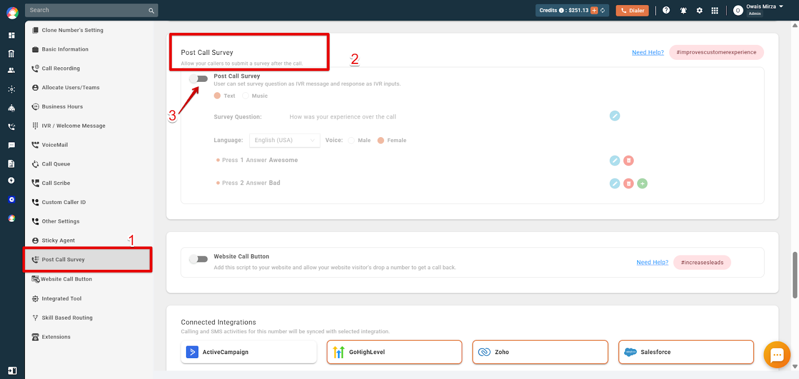Screen dimensions: 799x379
Task: Click the #improvescustomerexperience tag
Action: pyautogui.click(x=717, y=52)
